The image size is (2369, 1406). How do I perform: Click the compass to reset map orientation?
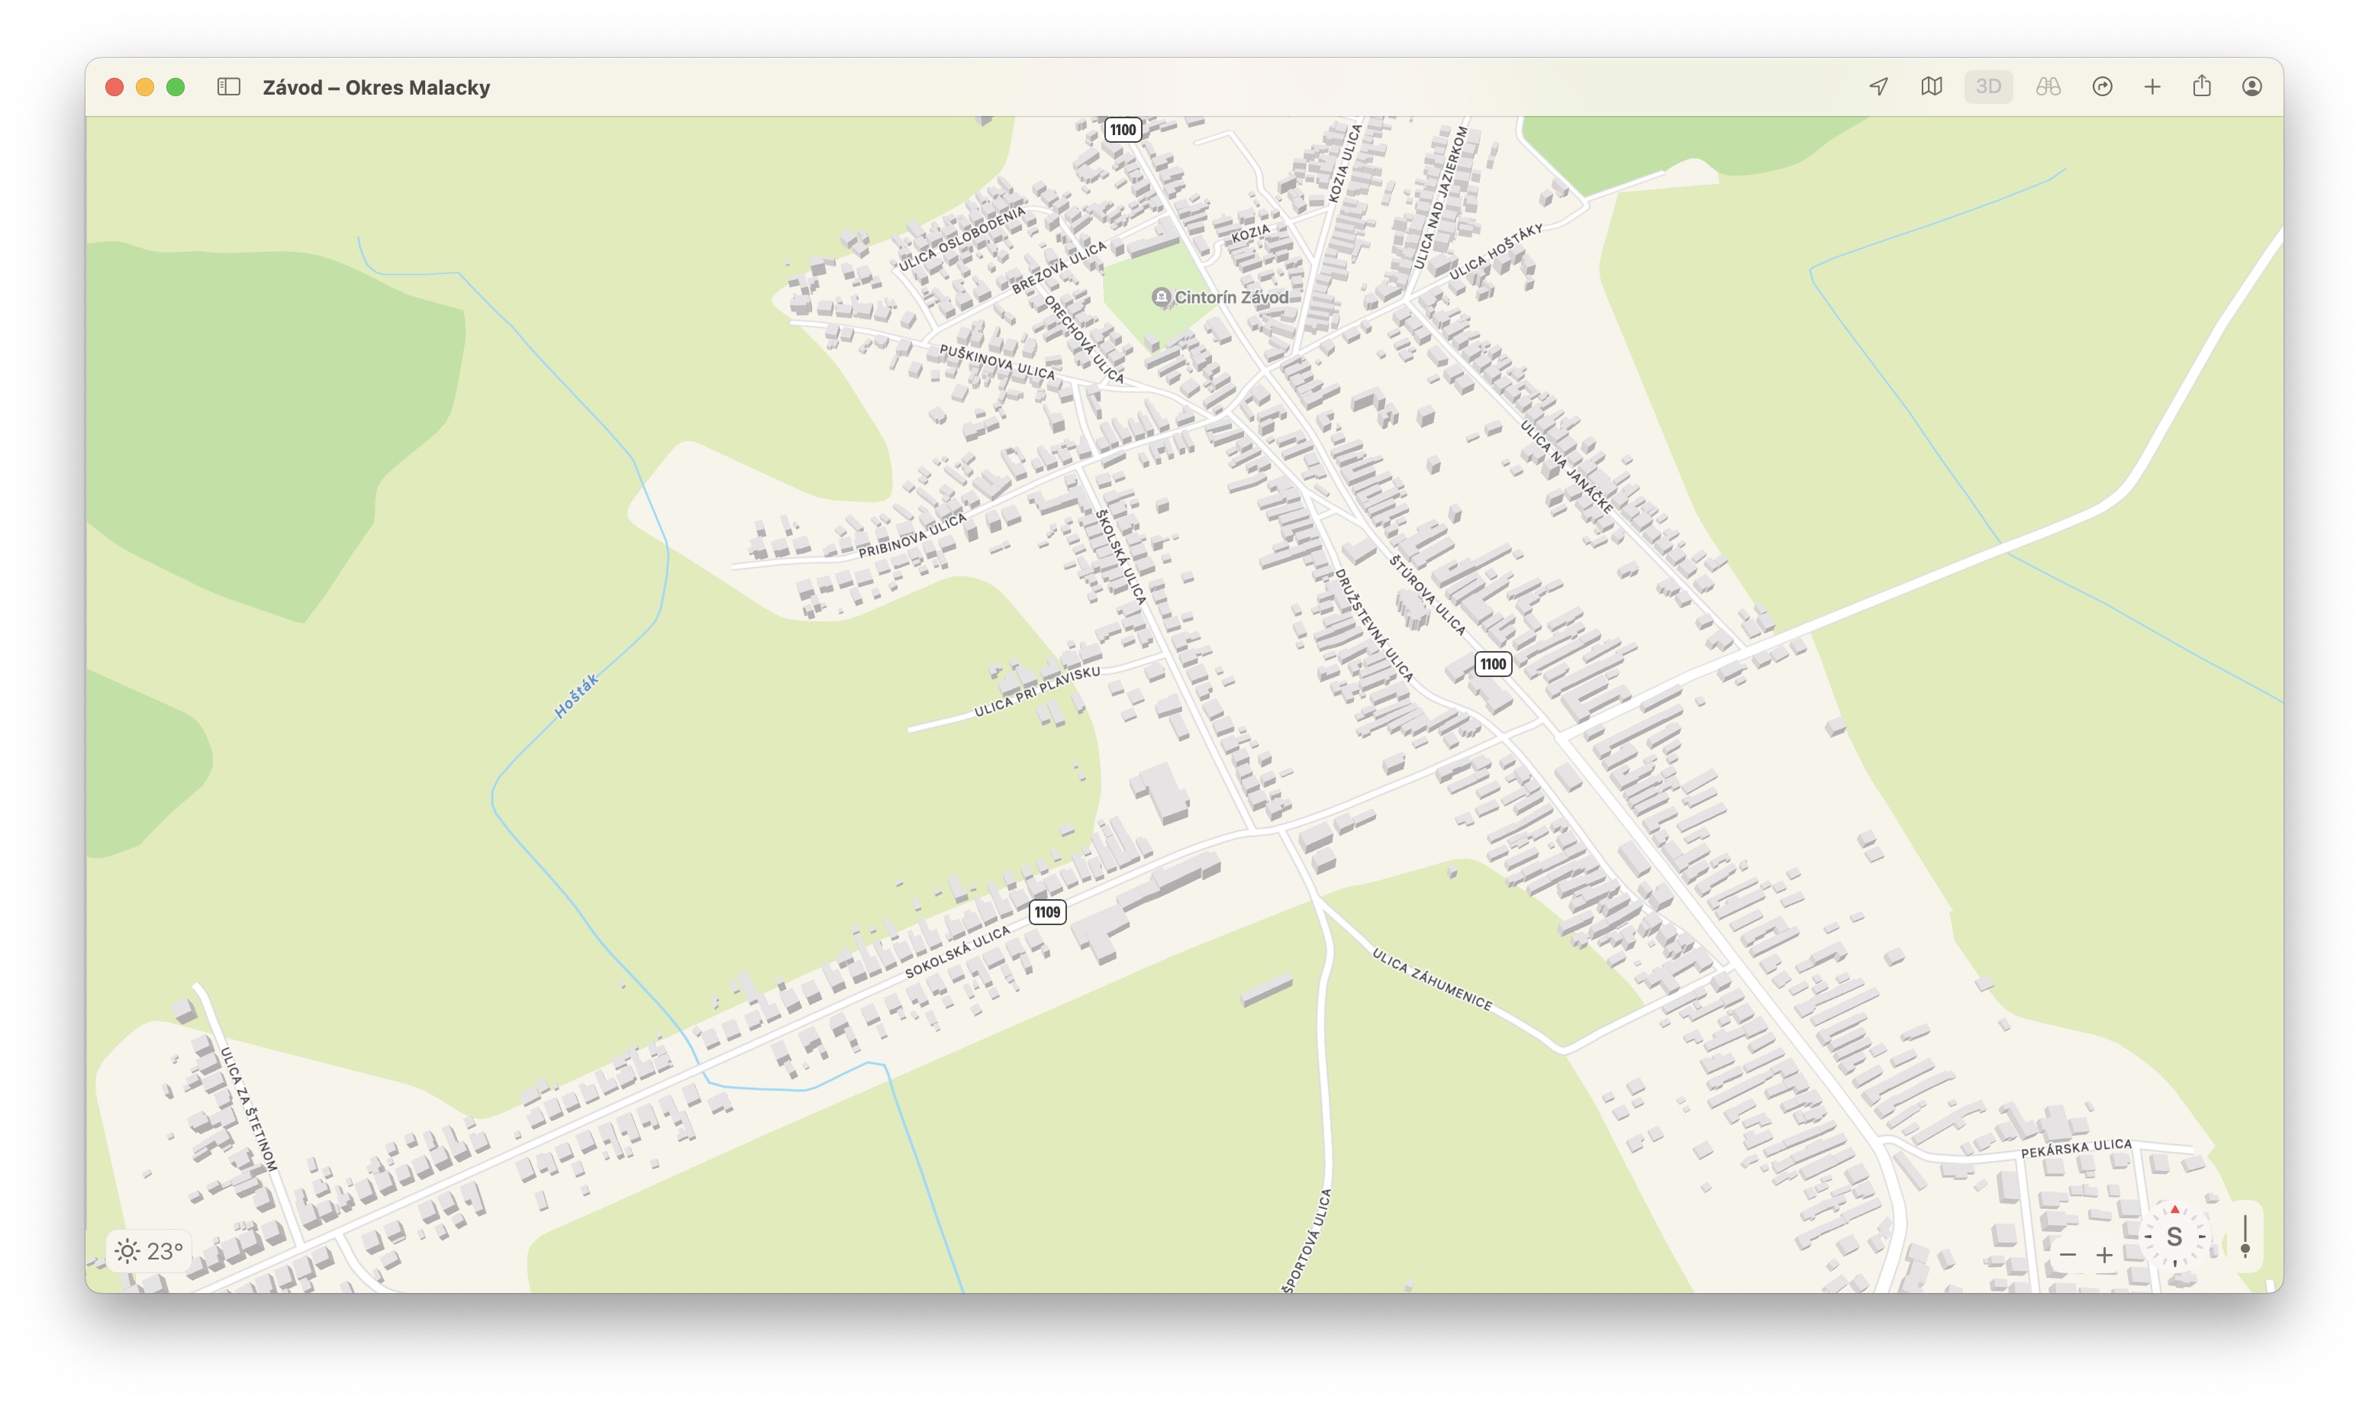(2175, 1236)
